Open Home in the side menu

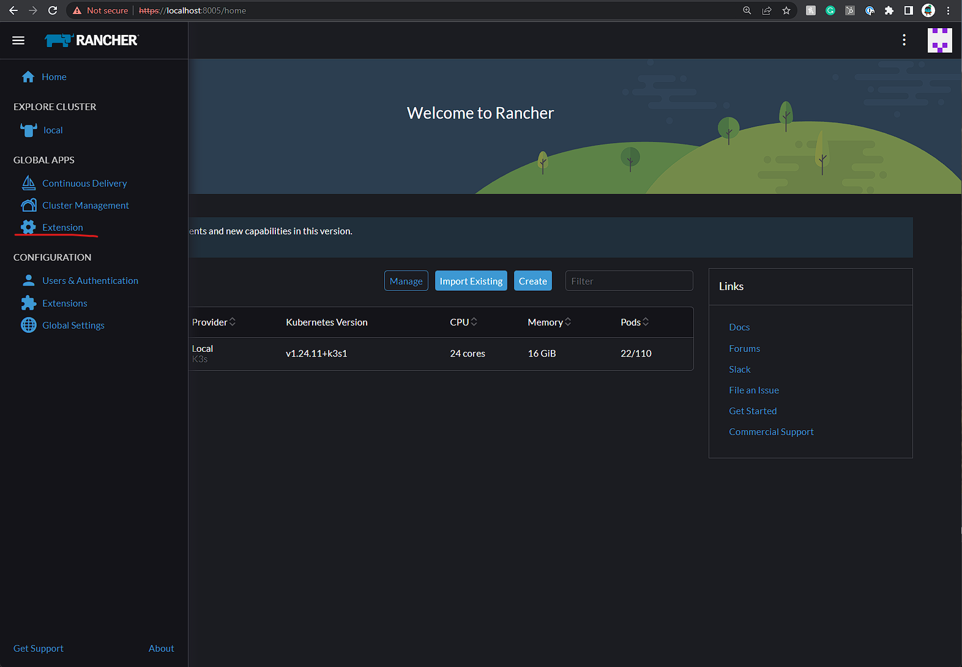pyautogui.click(x=54, y=76)
